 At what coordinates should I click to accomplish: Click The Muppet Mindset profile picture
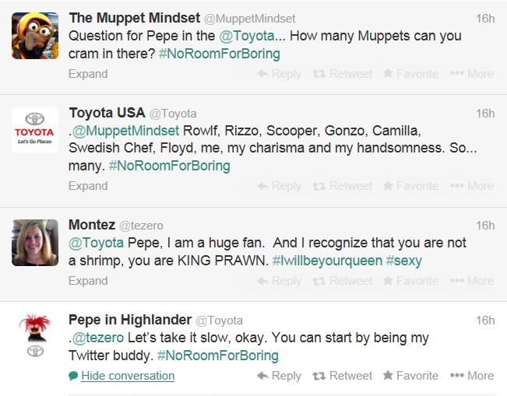click(35, 36)
